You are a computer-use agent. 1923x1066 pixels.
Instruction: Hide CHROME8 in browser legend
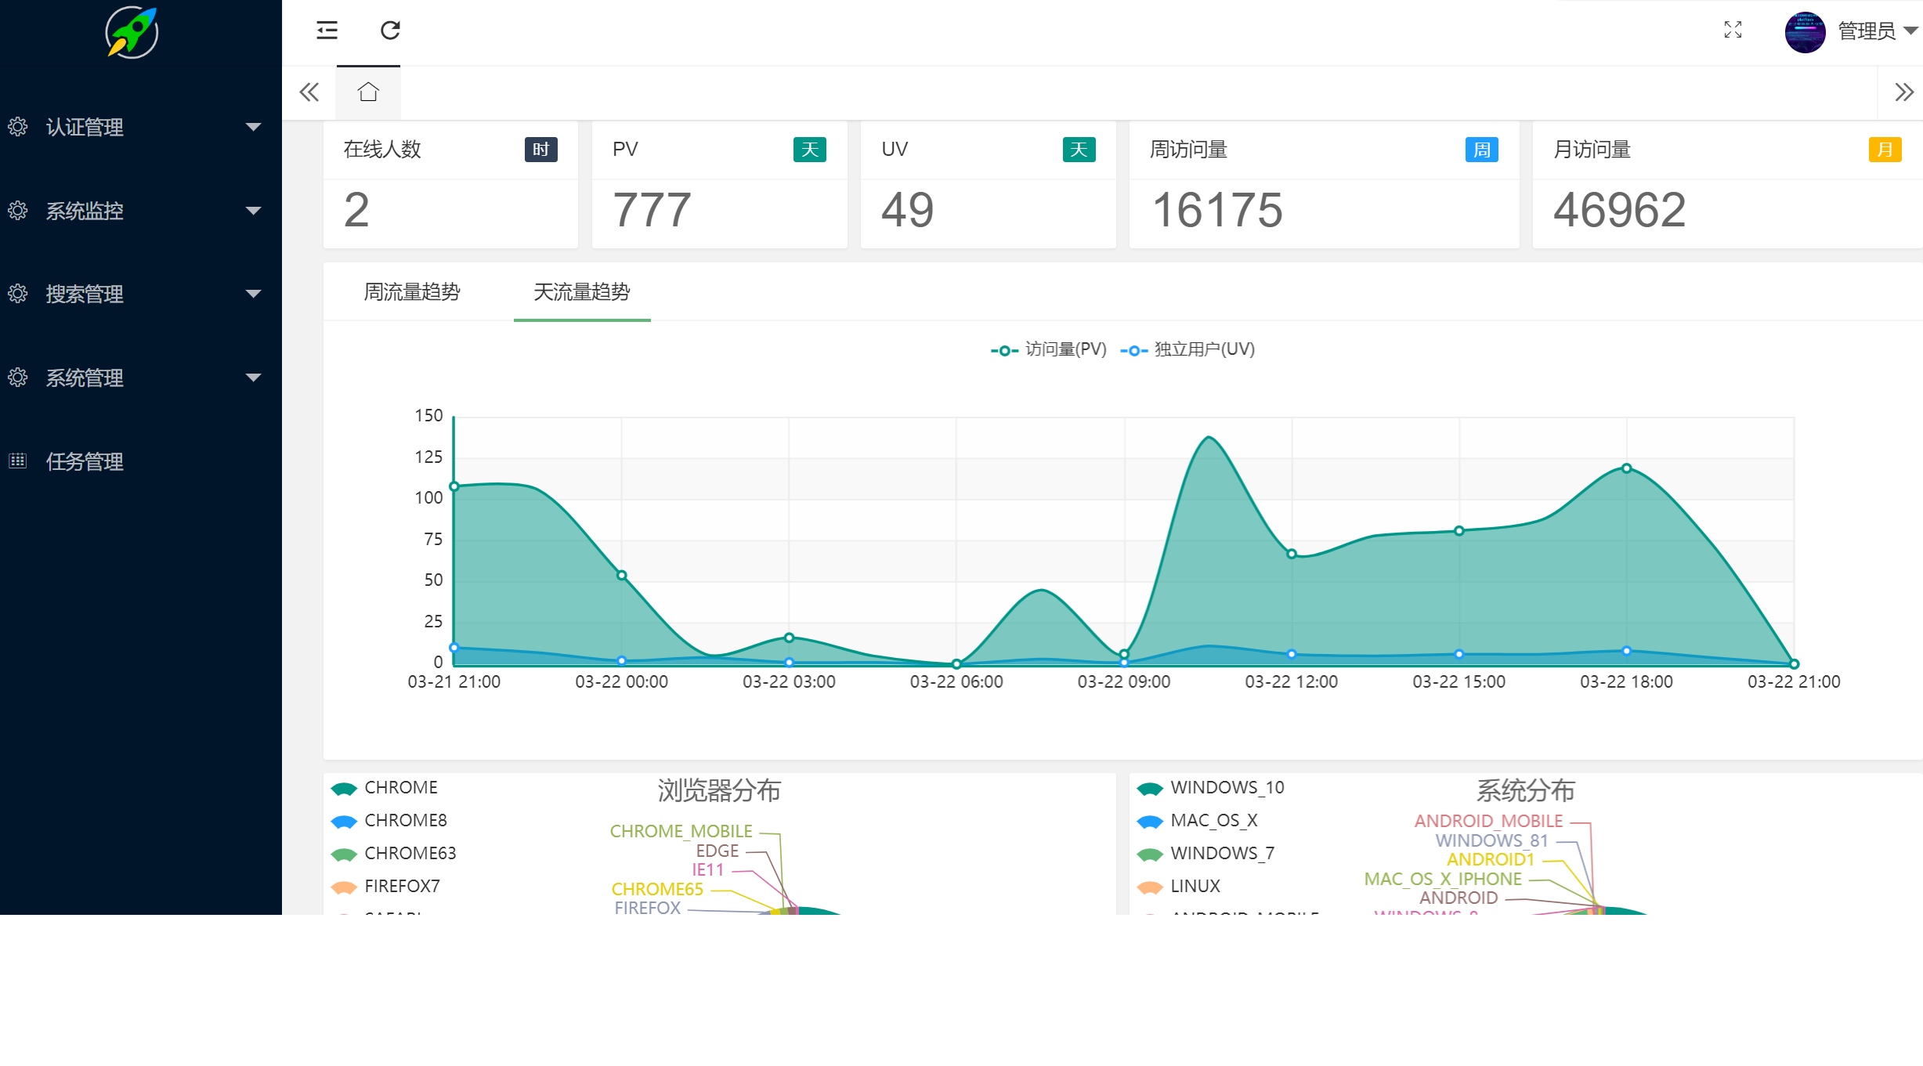(x=405, y=821)
